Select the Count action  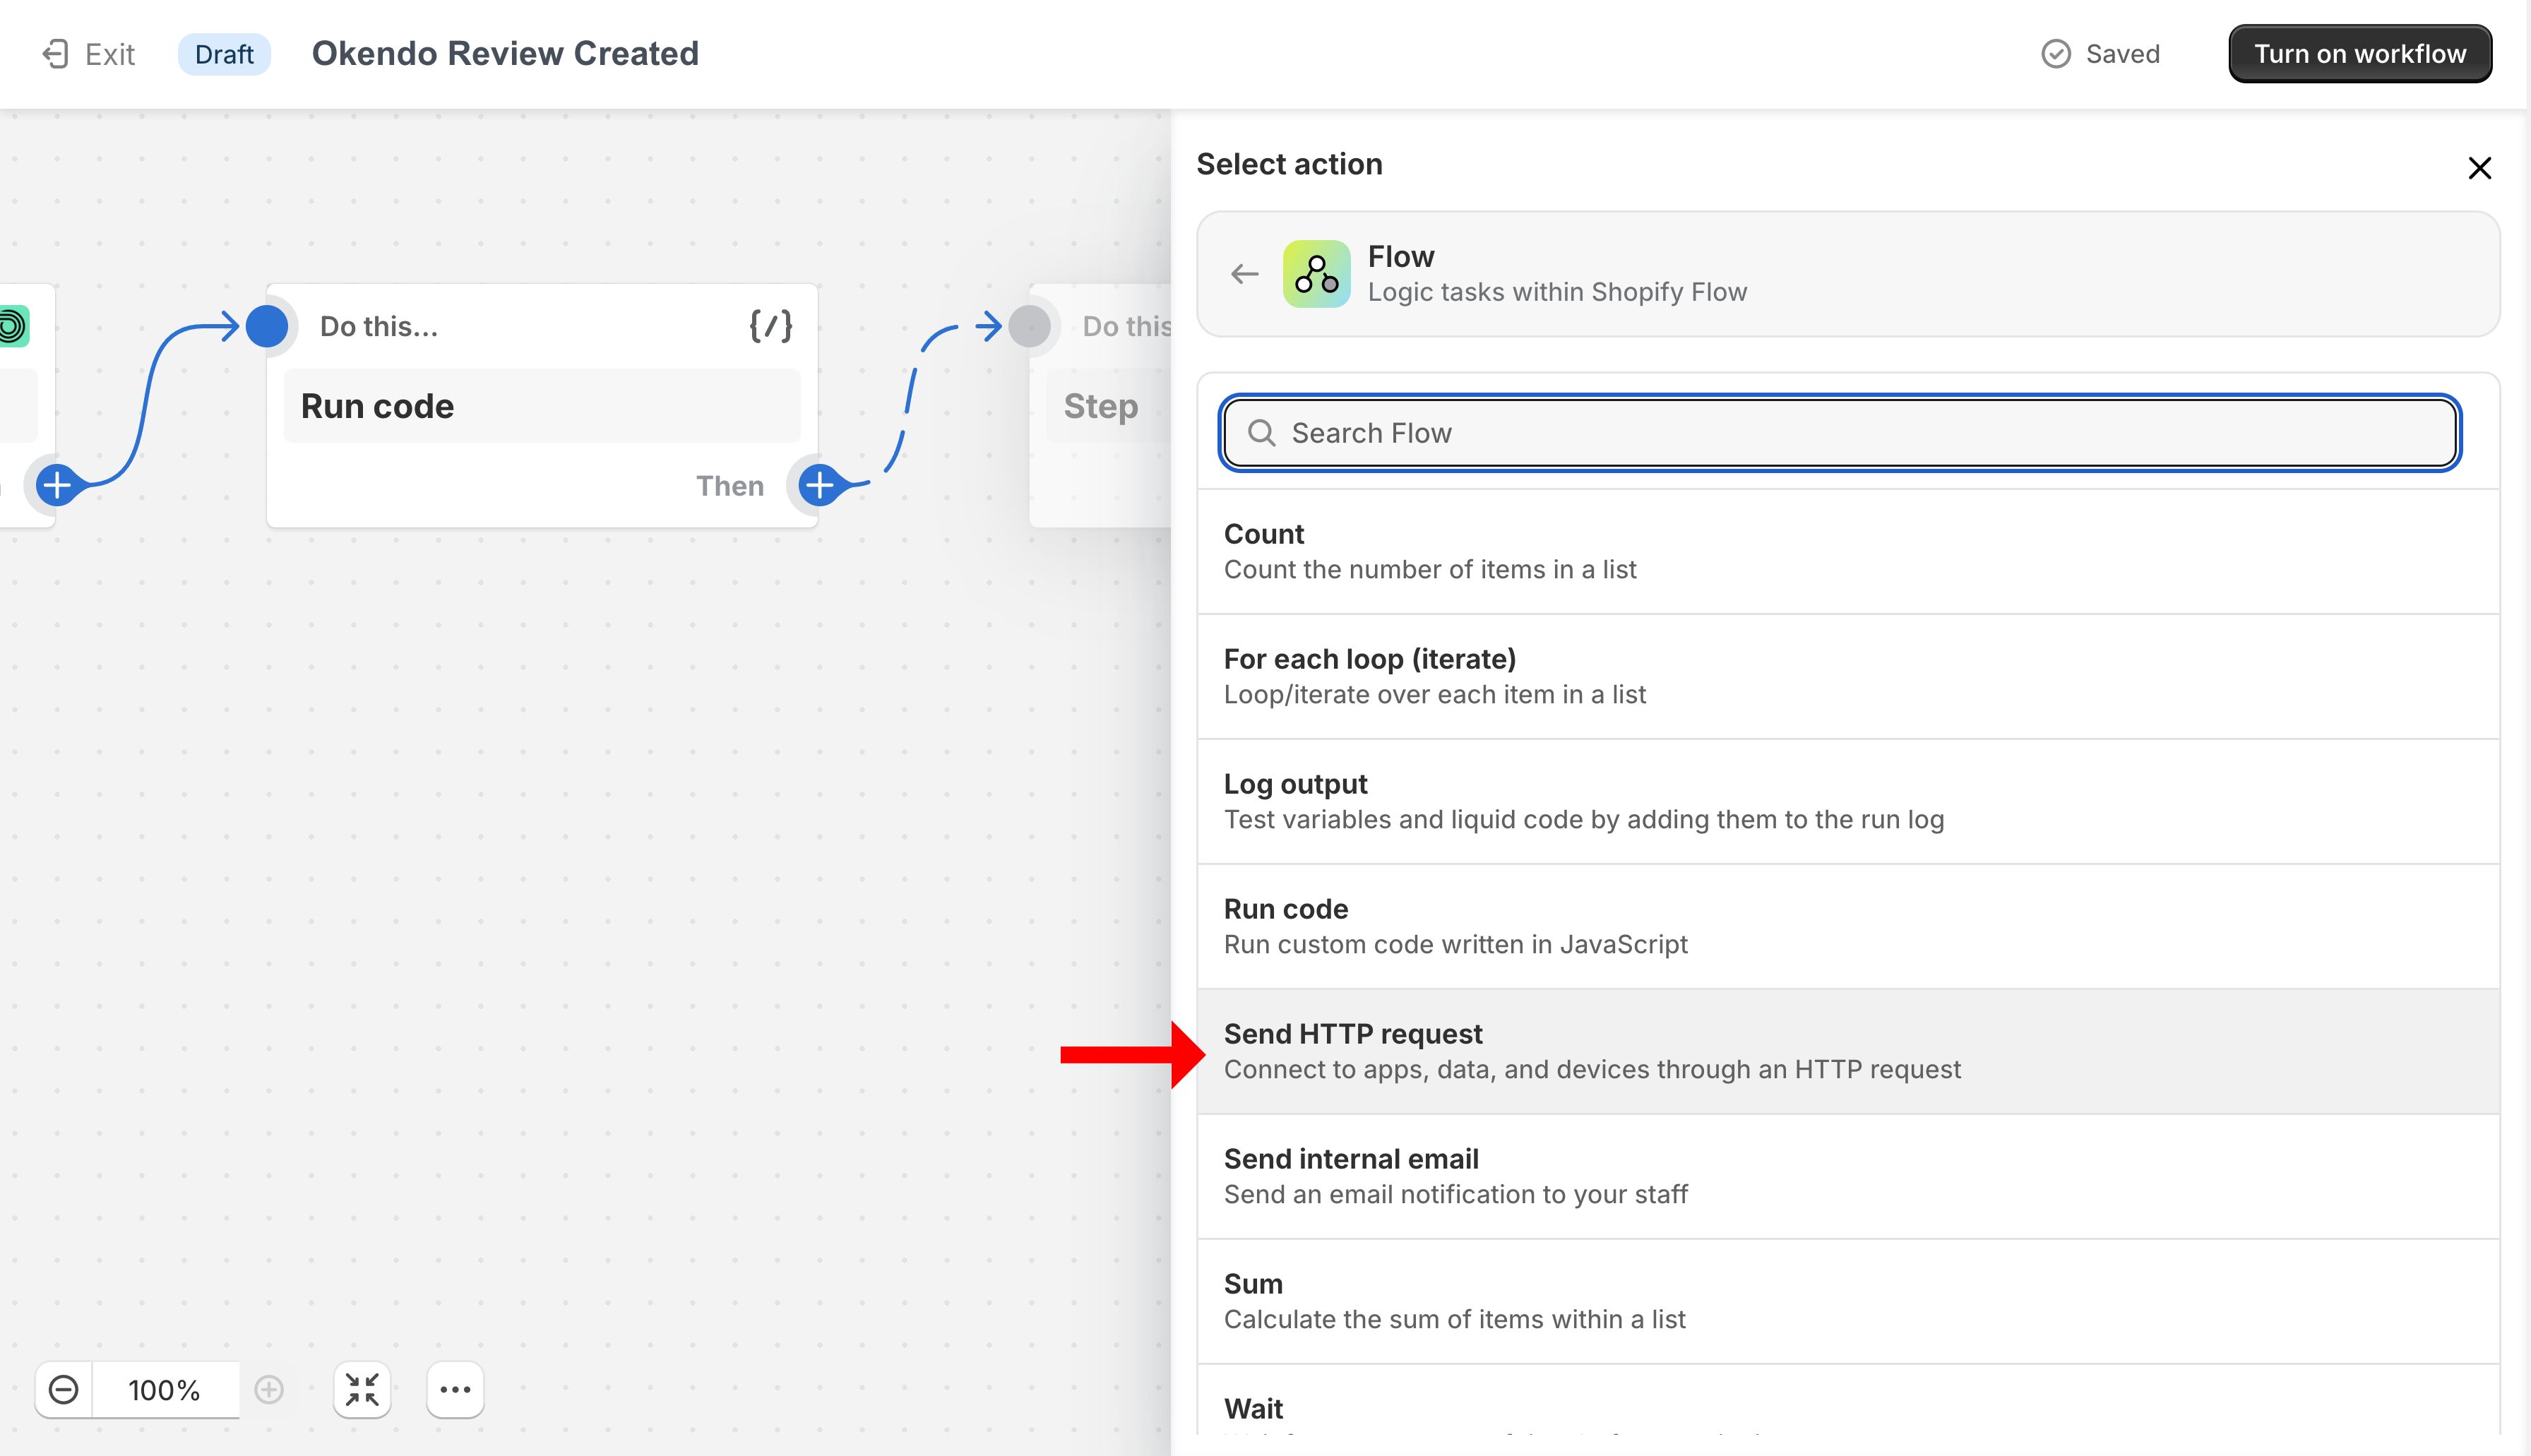pyautogui.click(x=1848, y=551)
